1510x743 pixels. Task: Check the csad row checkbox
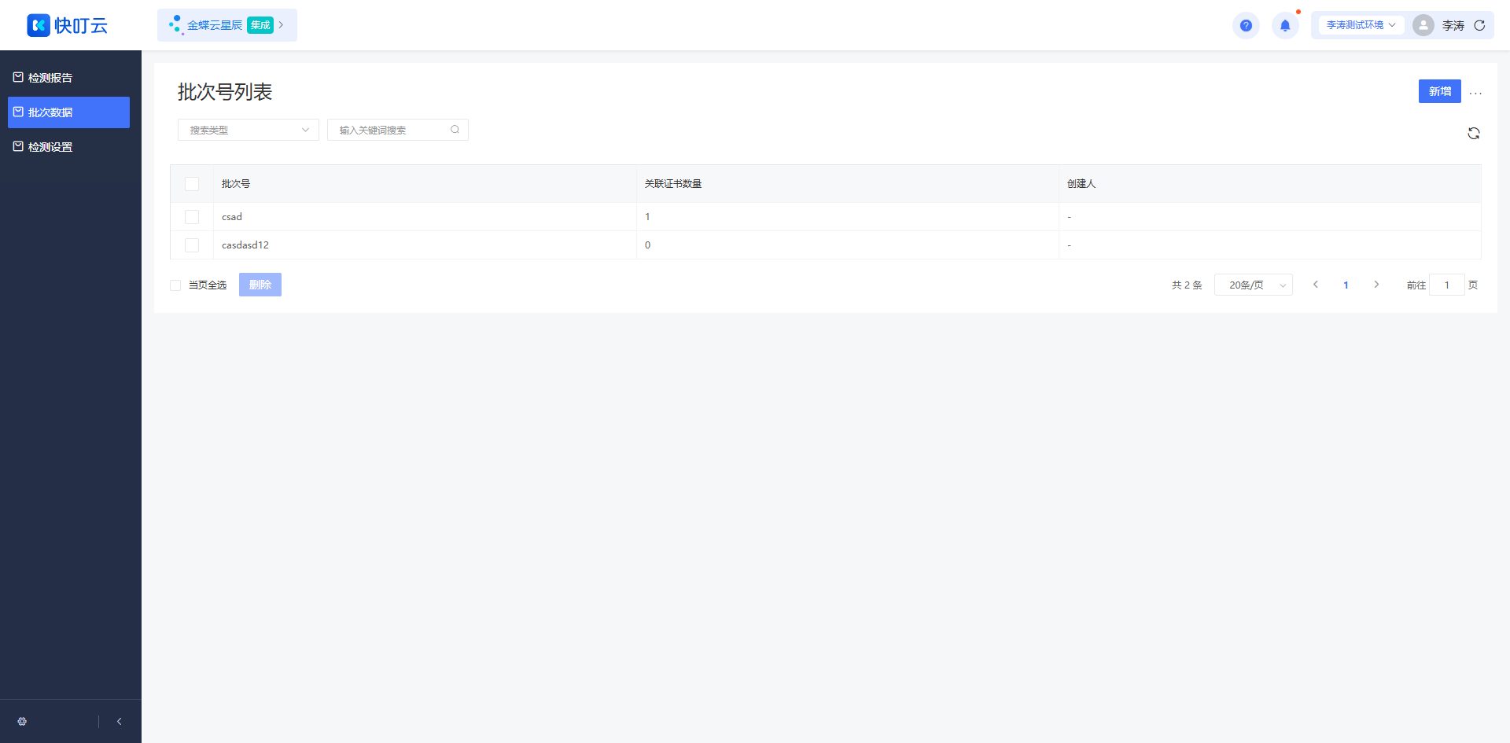192,217
